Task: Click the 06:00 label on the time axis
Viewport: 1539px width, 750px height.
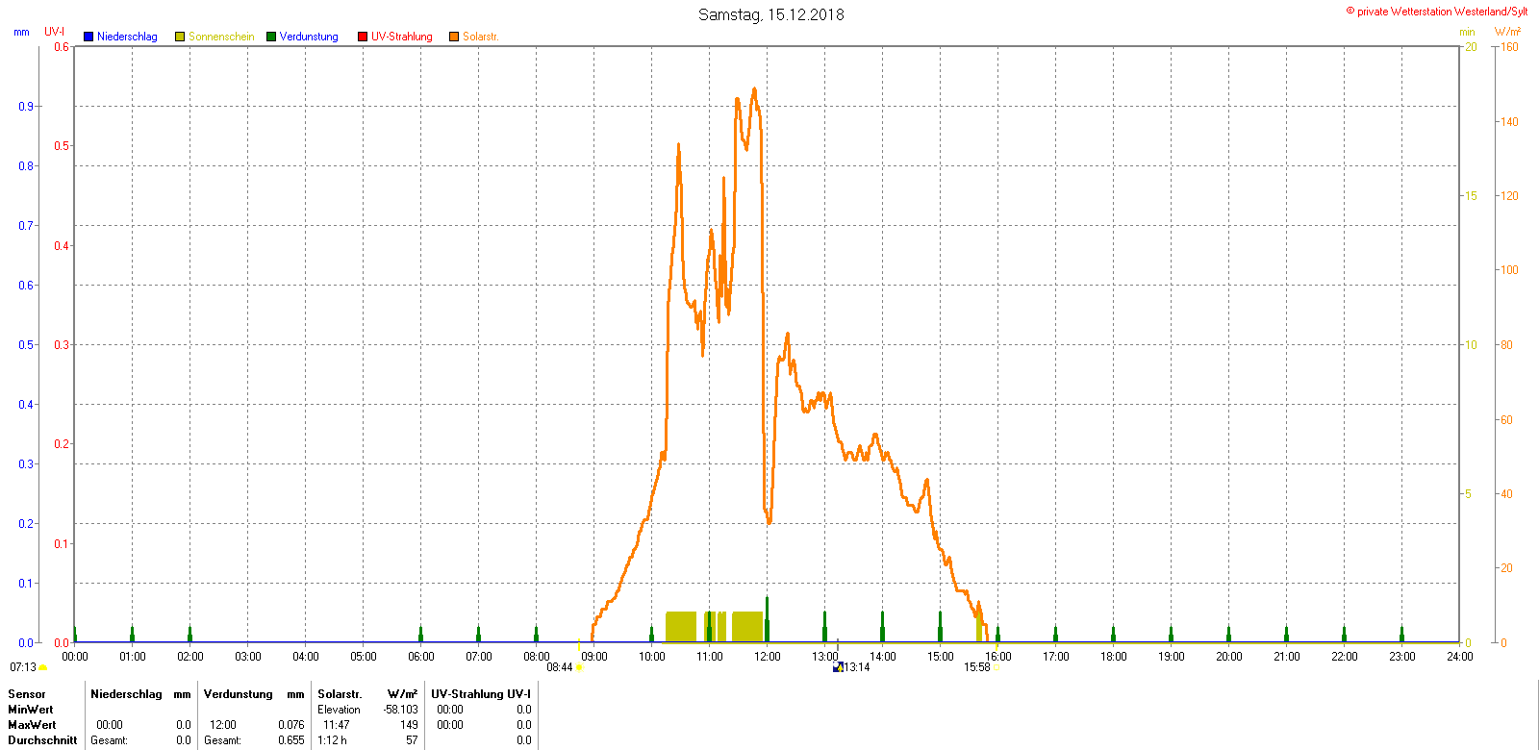Action: (421, 657)
